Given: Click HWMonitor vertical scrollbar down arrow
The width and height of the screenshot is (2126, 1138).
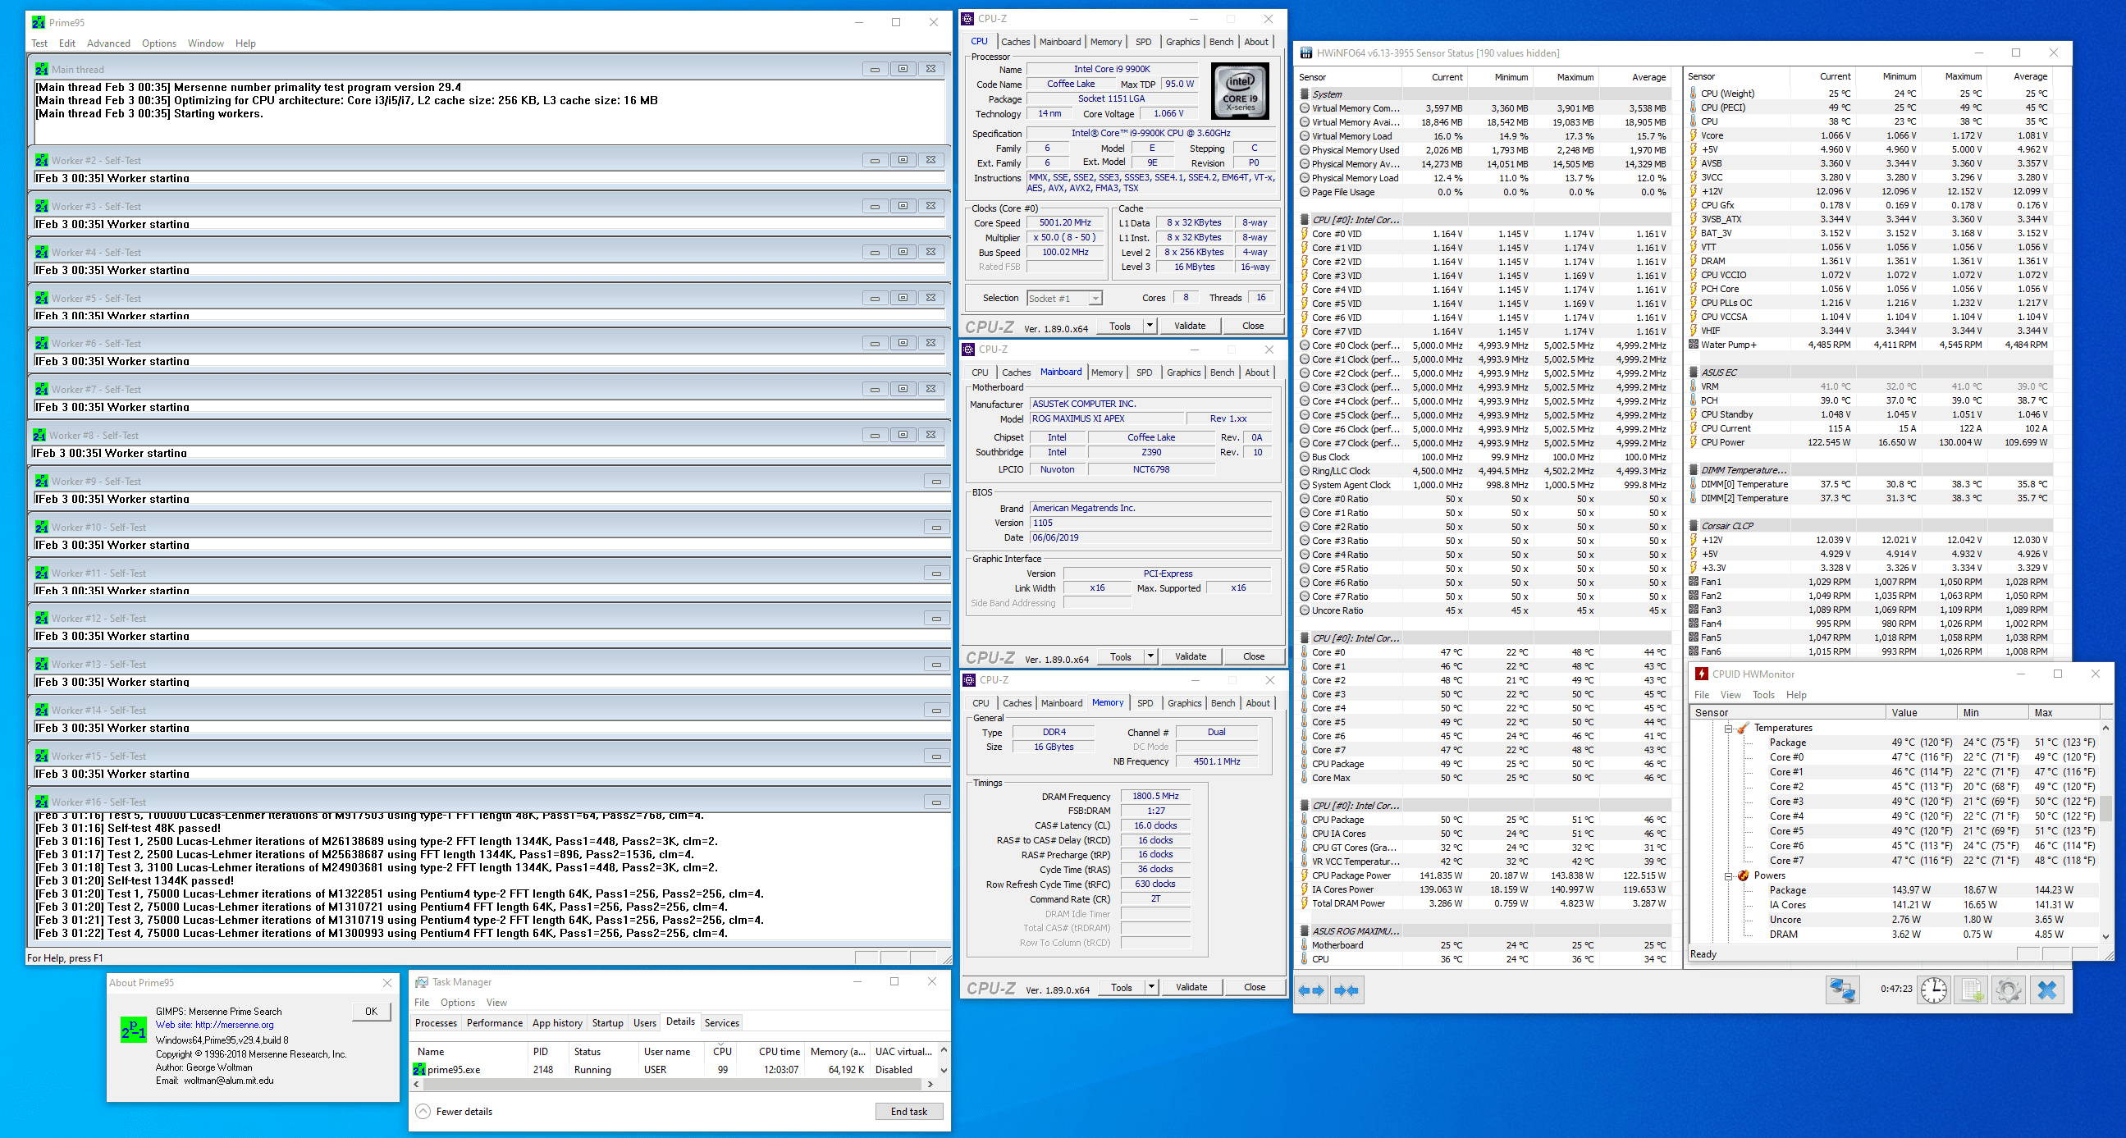Looking at the screenshot, I should click(2105, 936).
